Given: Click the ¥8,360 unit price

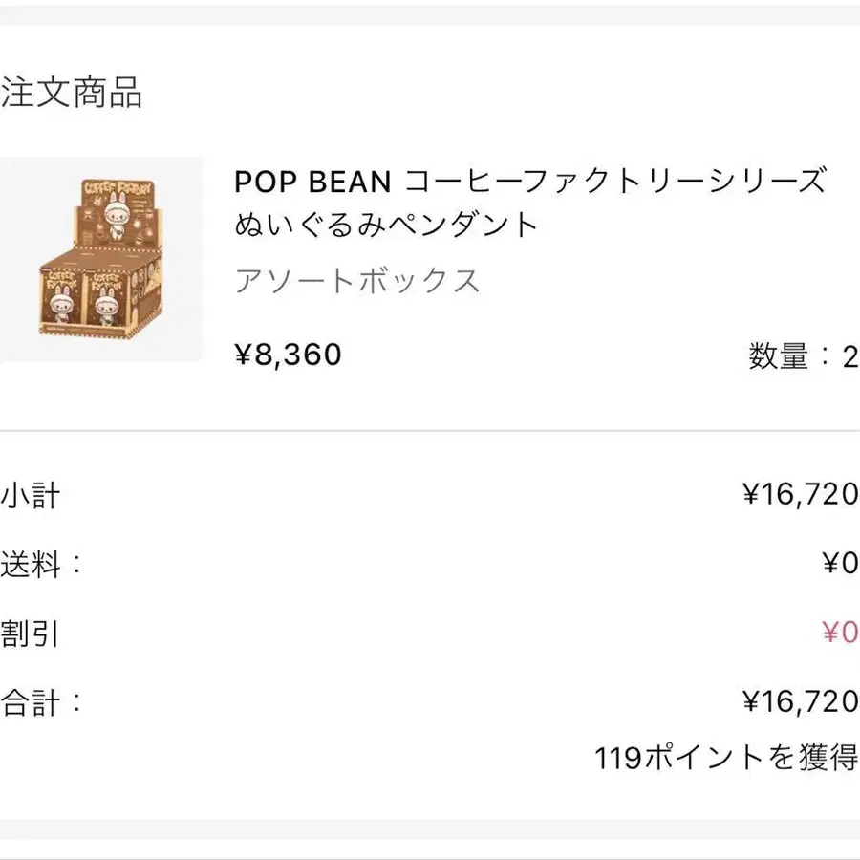Looking at the screenshot, I should tap(289, 355).
